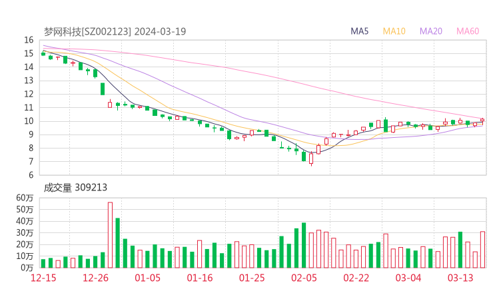
Task: Select the 03-13 date marker
Action: pyautogui.click(x=460, y=278)
